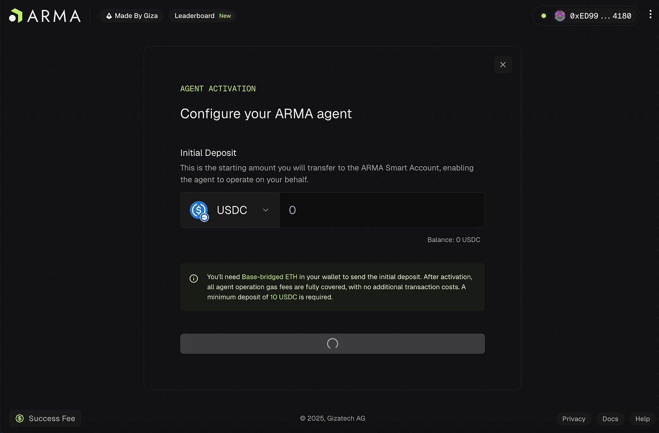Click the USDC token icon
This screenshot has height=433, width=659.
199,210
